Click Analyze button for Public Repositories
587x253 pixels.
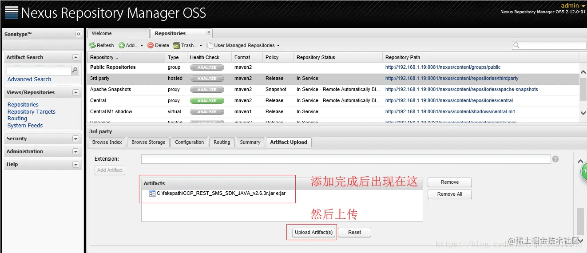pos(207,67)
